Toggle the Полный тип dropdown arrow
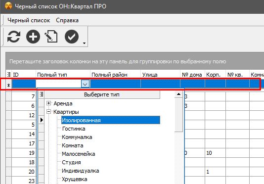 pyautogui.click(x=85, y=84)
